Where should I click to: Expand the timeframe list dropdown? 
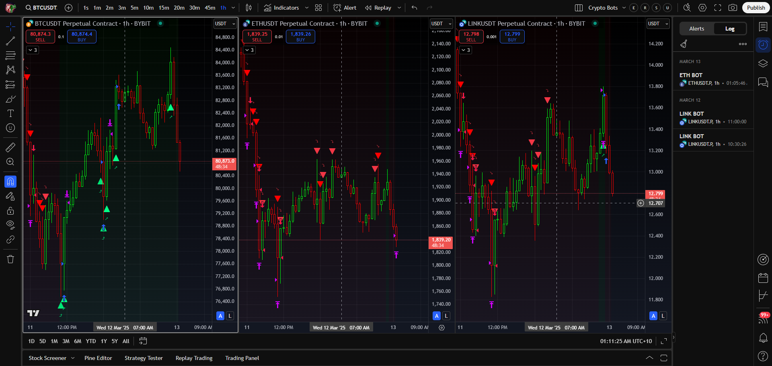[233, 8]
